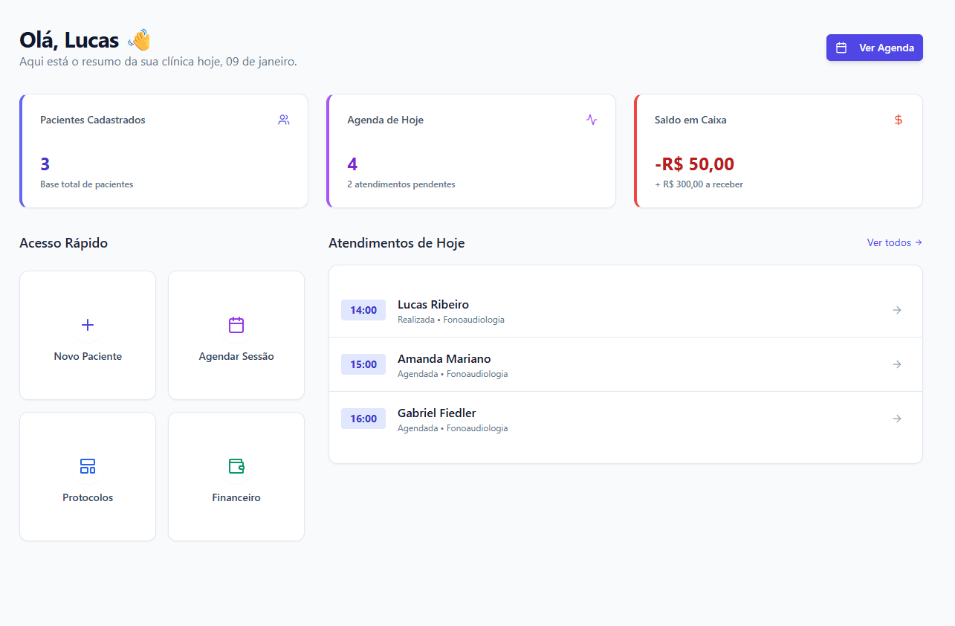Click the 14:00 time badge
955x626 pixels.
[363, 310]
